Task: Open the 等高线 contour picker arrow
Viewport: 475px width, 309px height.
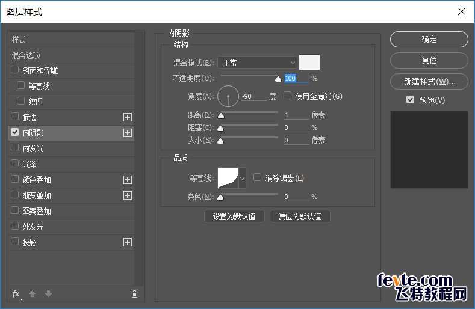Action: [243, 179]
